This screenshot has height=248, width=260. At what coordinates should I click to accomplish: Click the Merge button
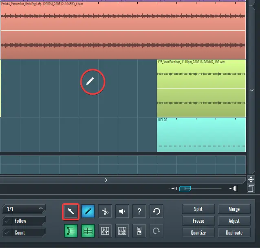point(234,209)
